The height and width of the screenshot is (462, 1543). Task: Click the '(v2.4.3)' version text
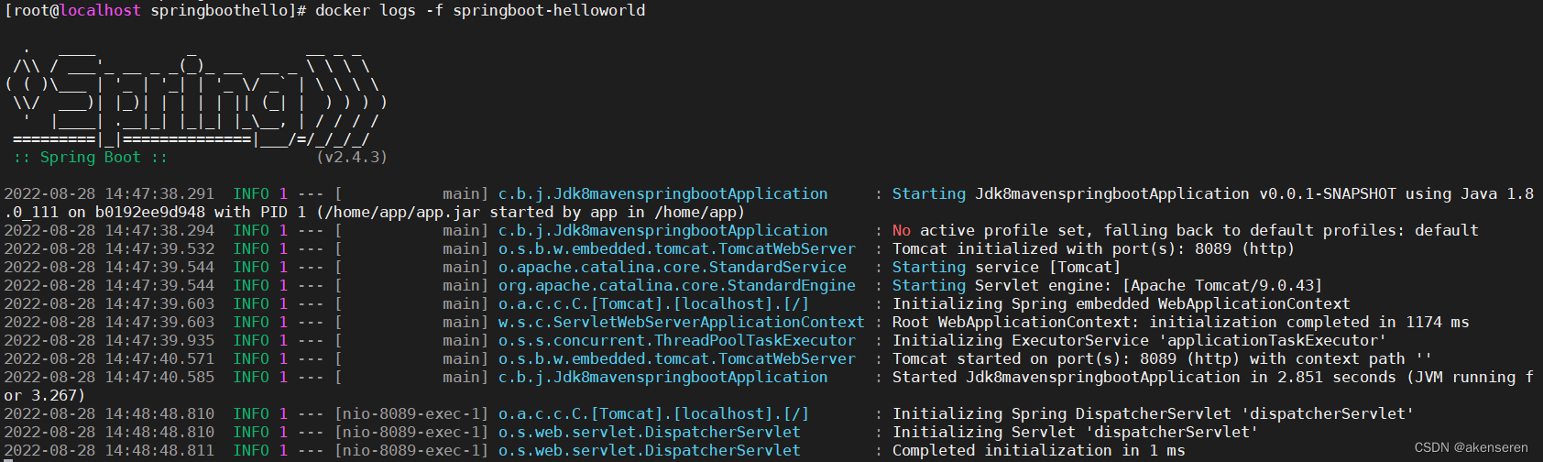click(x=352, y=158)
